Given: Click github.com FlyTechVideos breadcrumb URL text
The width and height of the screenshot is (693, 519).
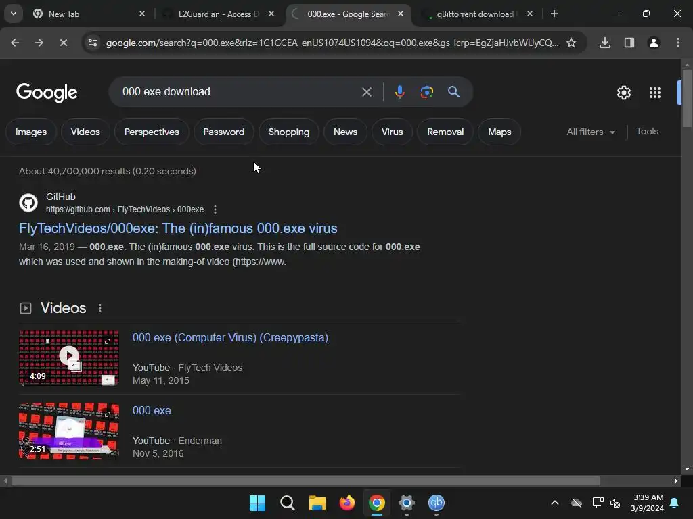Looking at the screenshot, I should [x=125, y=209].
